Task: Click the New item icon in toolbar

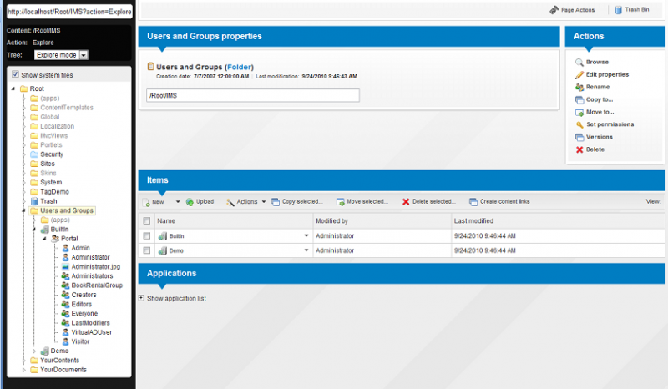Action: (146, 202)
